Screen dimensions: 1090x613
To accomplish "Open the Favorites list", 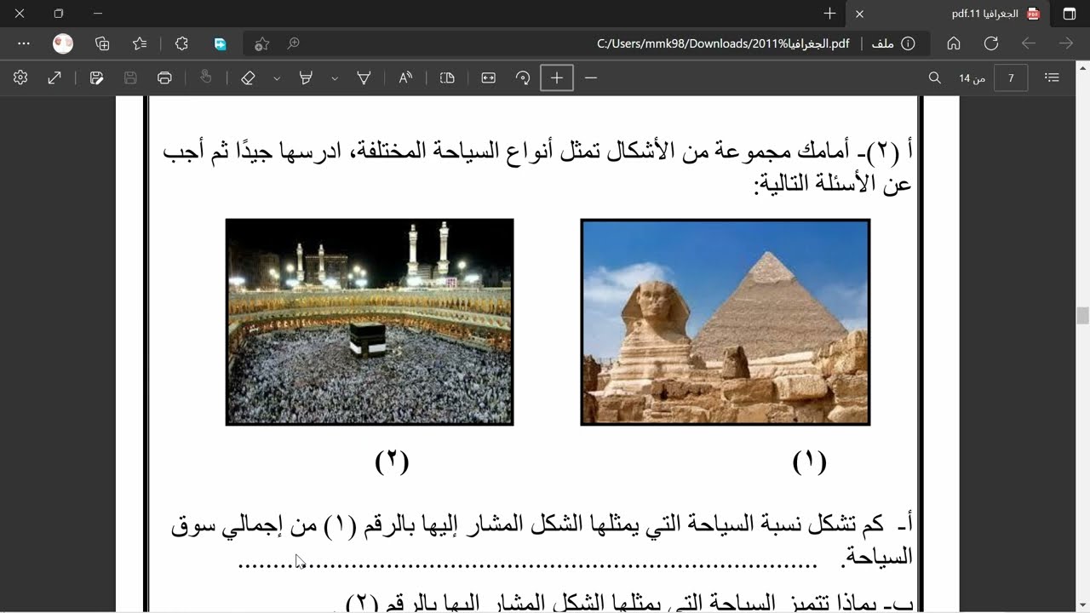I will pos(141,43).
